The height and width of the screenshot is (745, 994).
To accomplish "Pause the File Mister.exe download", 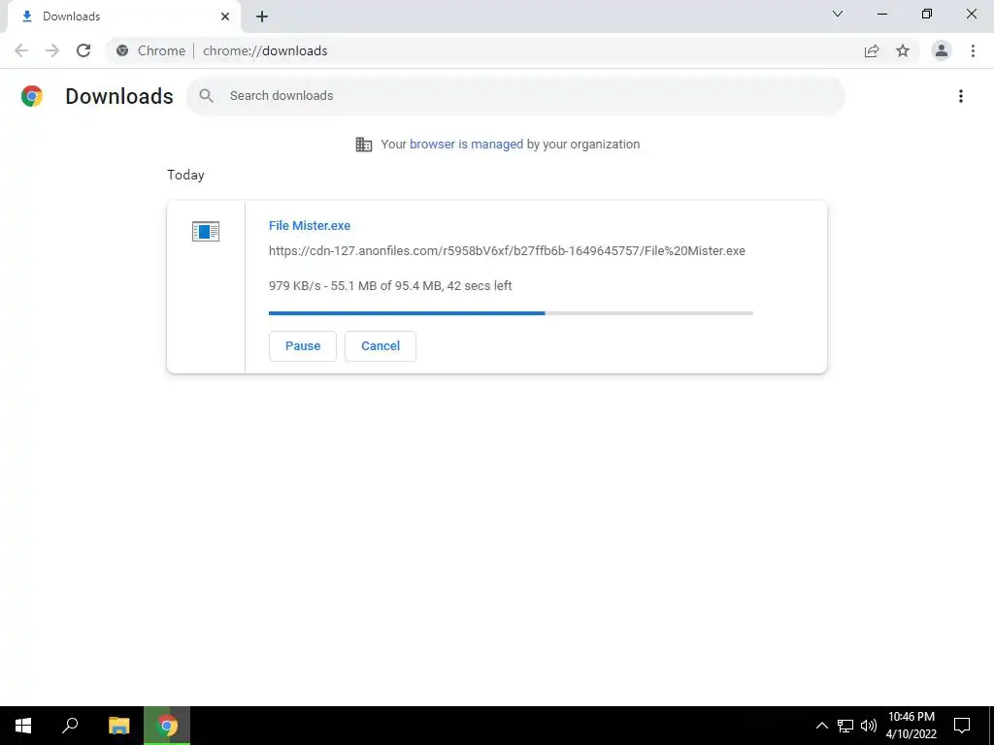I will 303,346.
